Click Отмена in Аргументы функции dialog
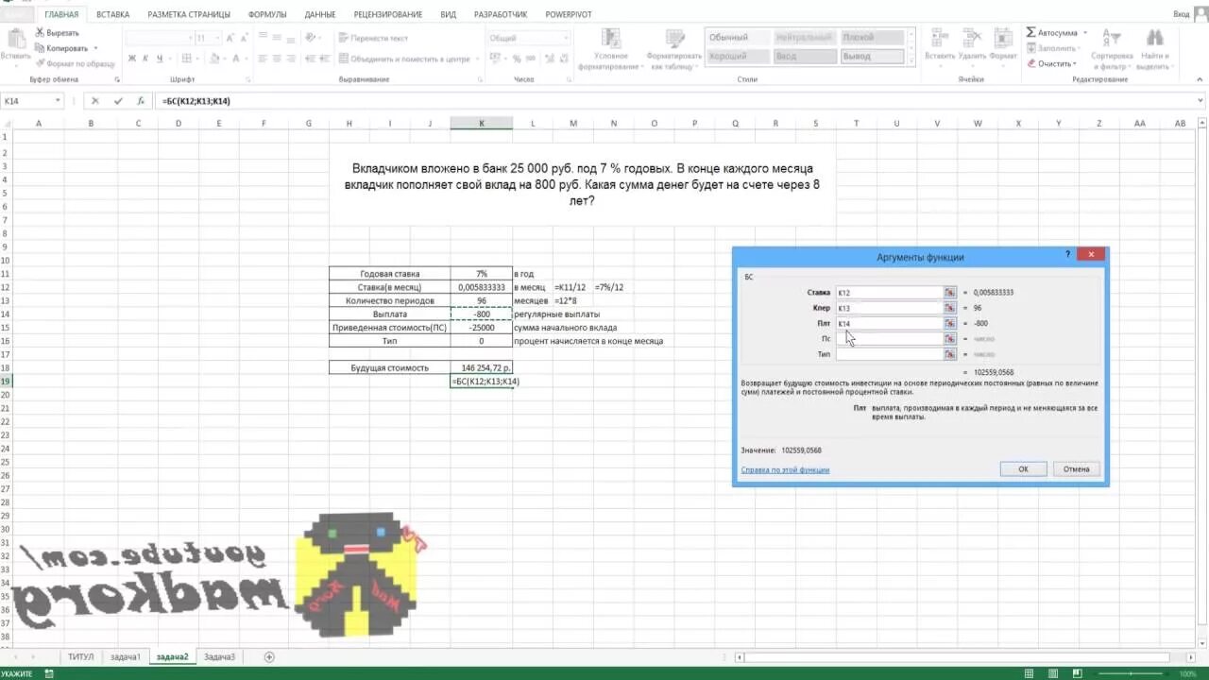 [x=1076, y=468]
